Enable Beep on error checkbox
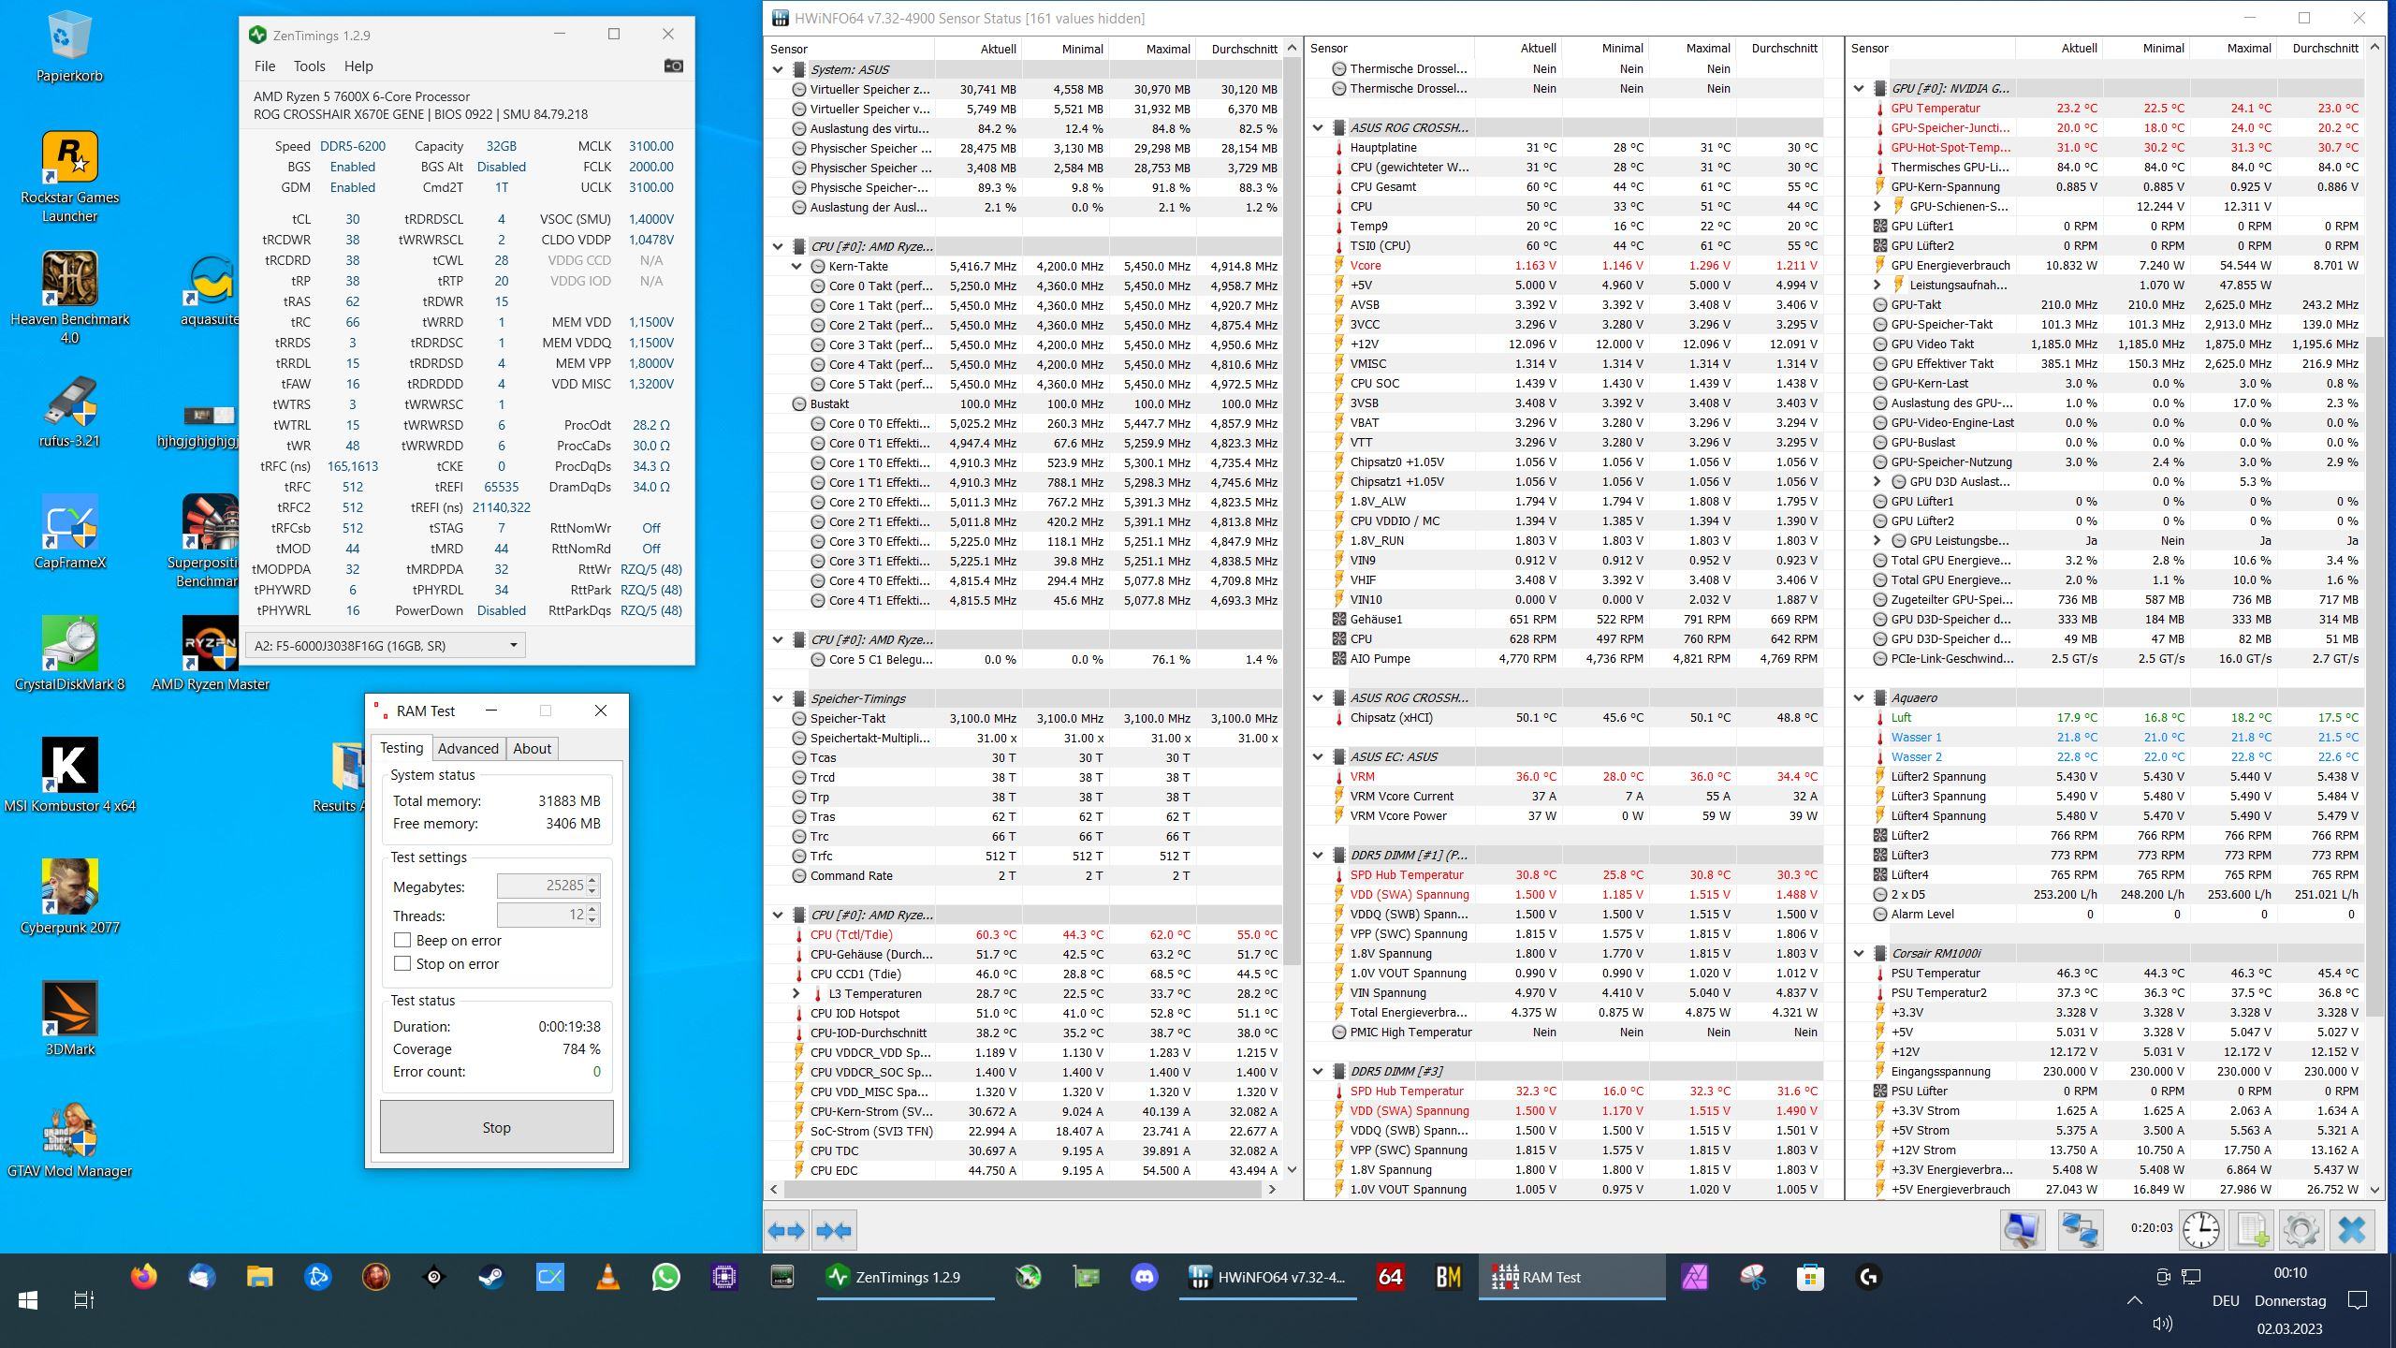2396x1348 pixels. pyautogui.click(x=402, y=940)
